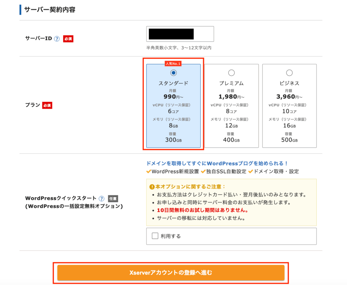Click the checkmark icon before ドメイン取得・設定
This screenshot has height=285, width=347.
point(251,171)
